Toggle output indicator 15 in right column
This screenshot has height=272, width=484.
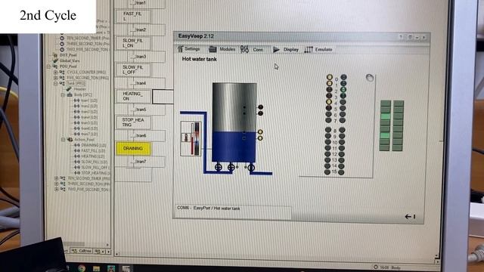pyautogui.click(x=341, y=172)
